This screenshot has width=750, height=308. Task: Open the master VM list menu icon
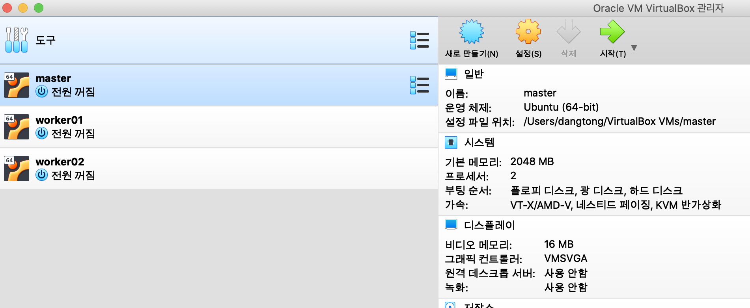[x=419, y=85]
